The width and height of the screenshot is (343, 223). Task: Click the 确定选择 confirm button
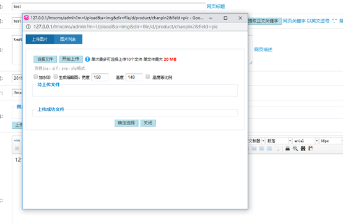126,123
